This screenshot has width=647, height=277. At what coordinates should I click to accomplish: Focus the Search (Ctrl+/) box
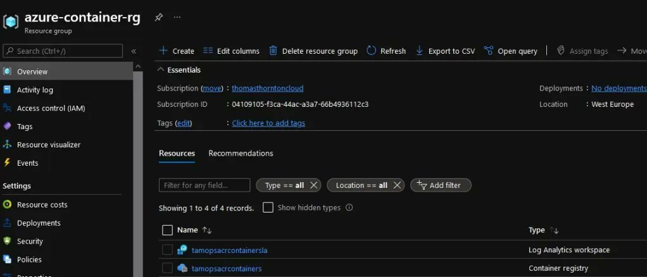pos(63,51)
